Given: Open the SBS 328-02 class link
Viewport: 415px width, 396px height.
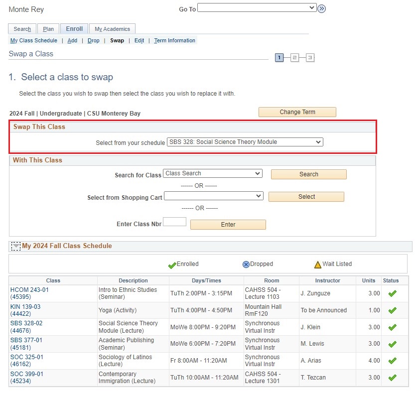Looking at the screenshot, I should coord(26,323).
